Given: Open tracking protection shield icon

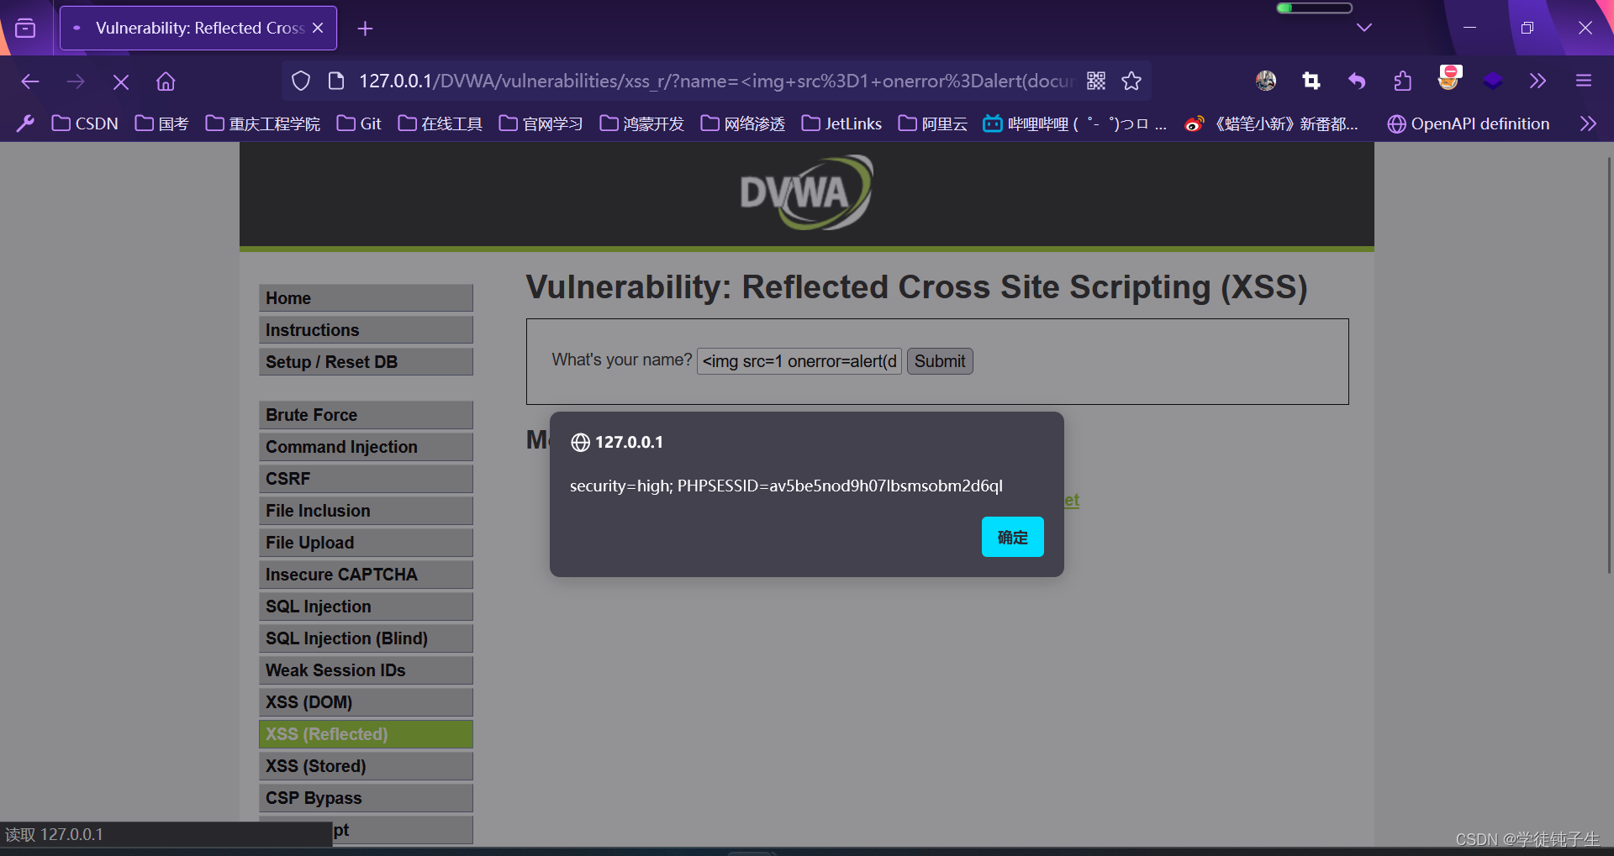Looking at the screenshot, I should tap(301, 81).
